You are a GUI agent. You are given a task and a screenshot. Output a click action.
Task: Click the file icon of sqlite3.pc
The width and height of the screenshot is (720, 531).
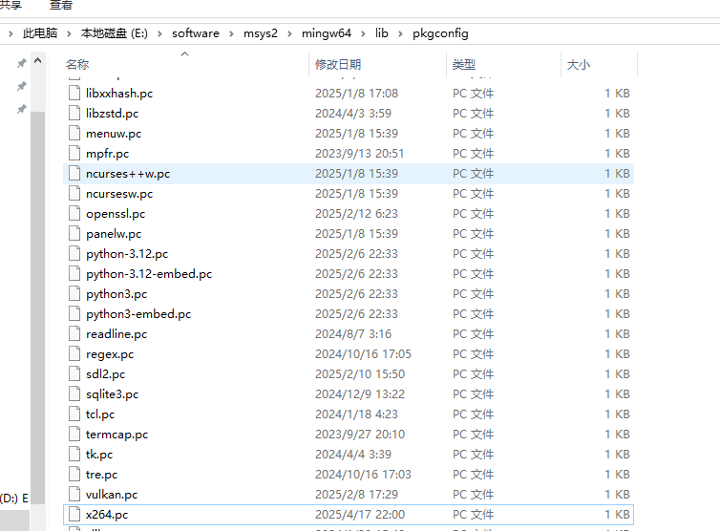point(74,394)
